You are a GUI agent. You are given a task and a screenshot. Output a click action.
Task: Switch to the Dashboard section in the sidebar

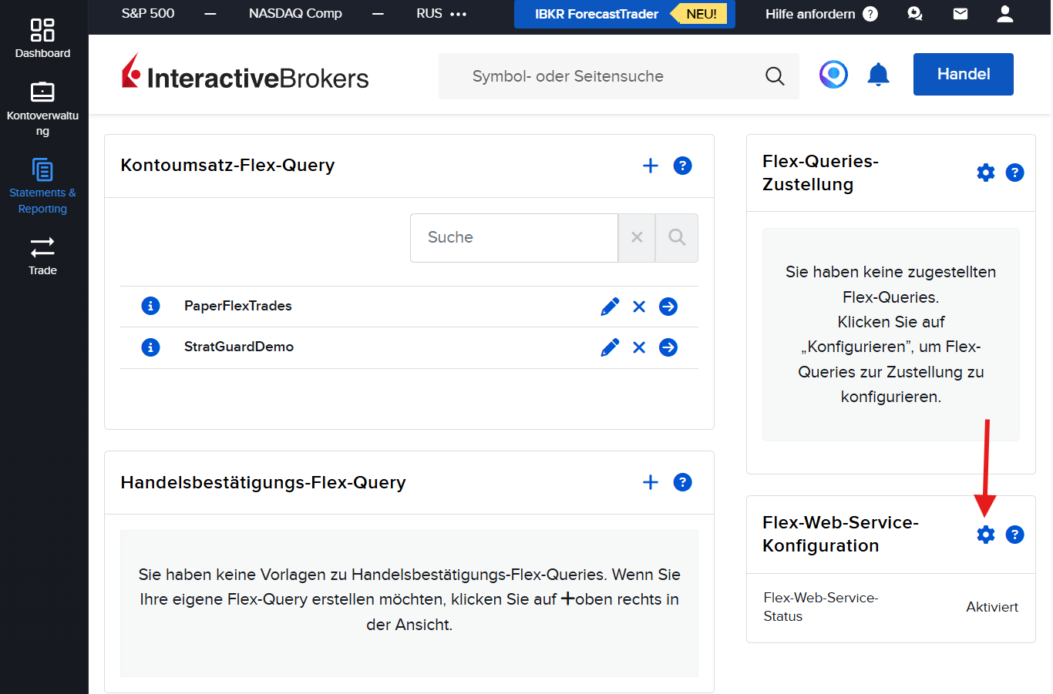tap(42, 36)
